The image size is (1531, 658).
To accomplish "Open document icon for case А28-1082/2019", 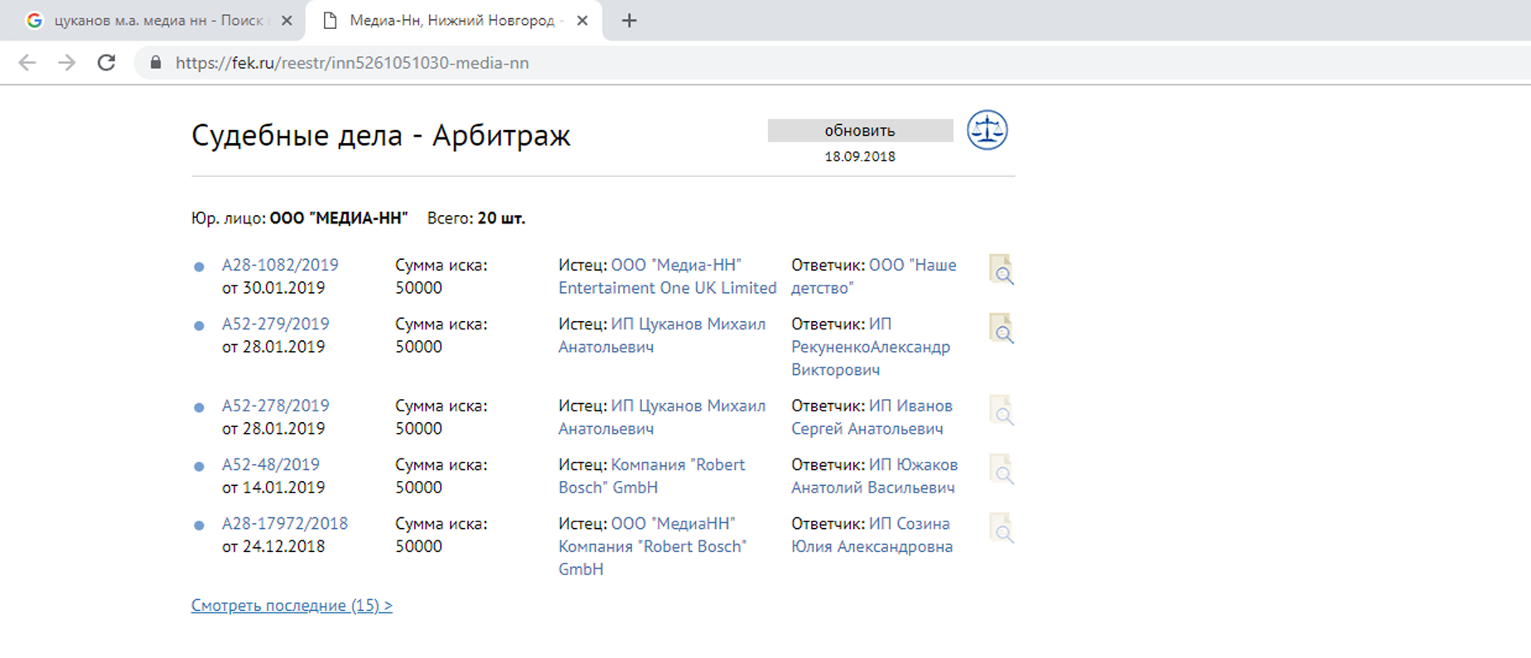I will (x=1002, y=270).
